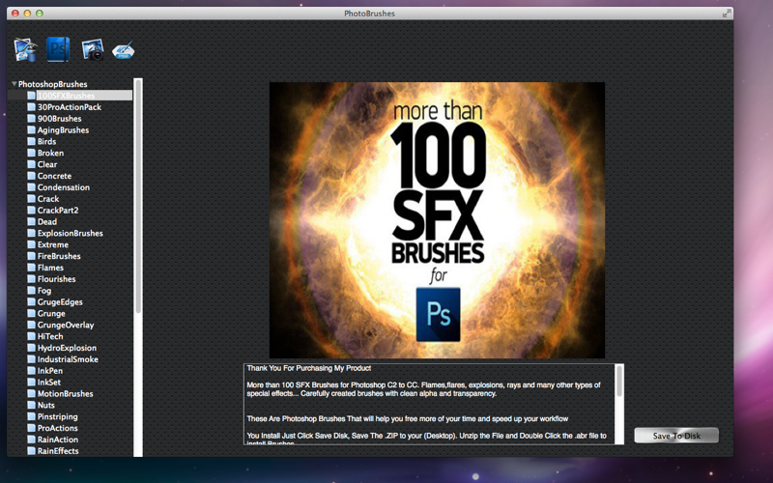Pick the Concrete brush set

coord(54,176)
